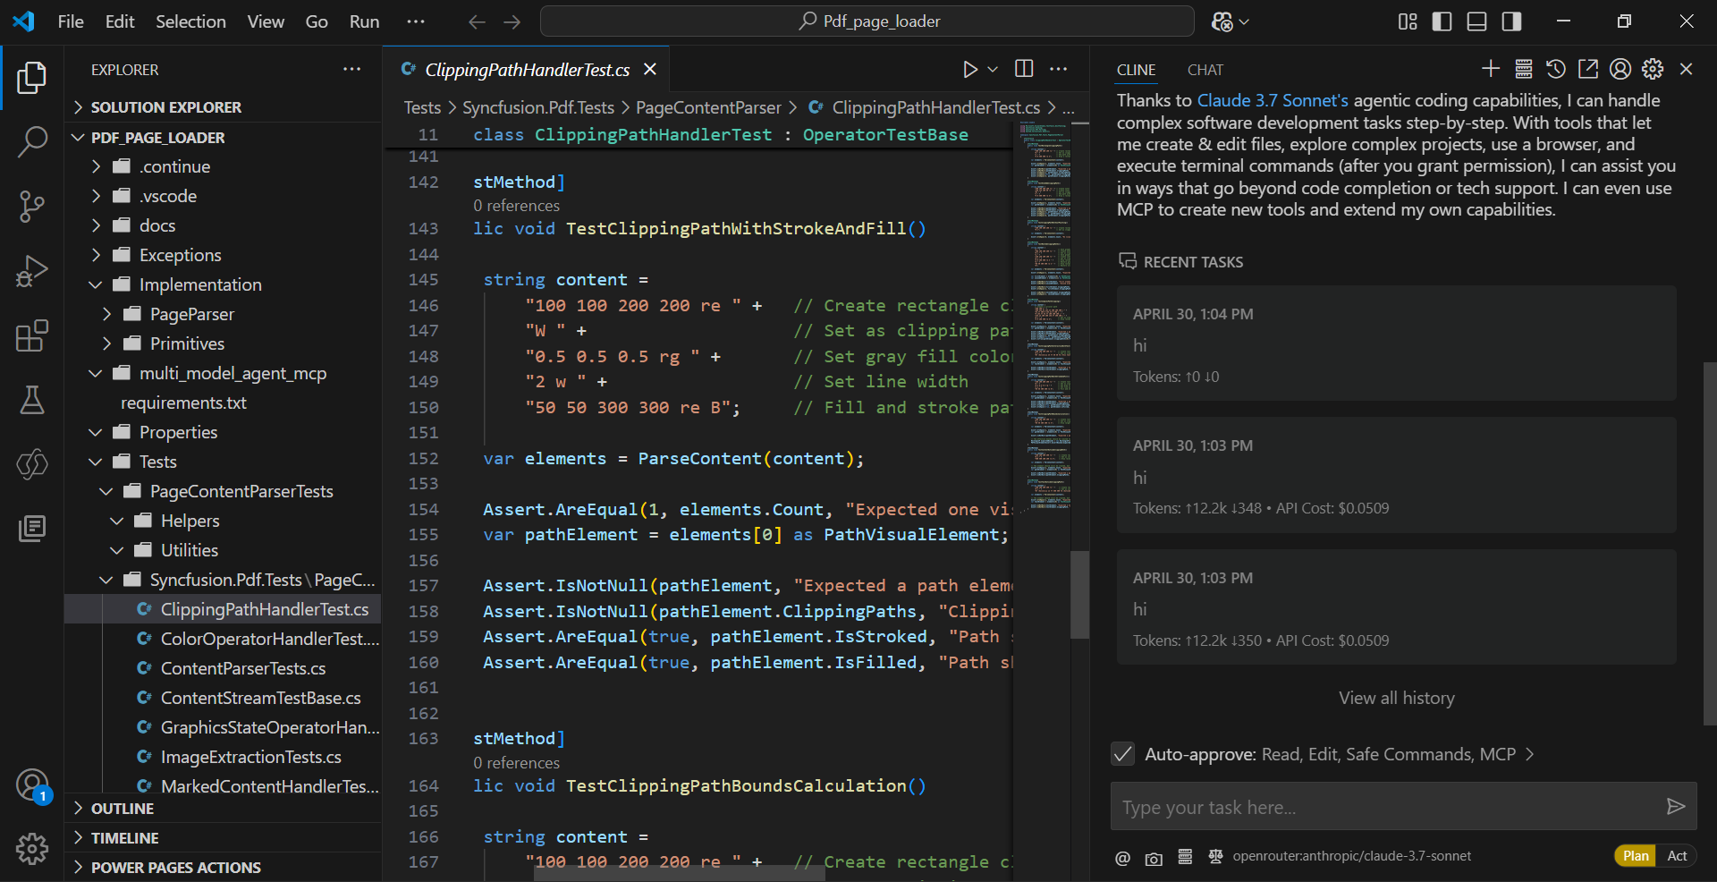This screenshot has height=882, width=1717.
Task: Open Source Control view
Action: point(32,206)
